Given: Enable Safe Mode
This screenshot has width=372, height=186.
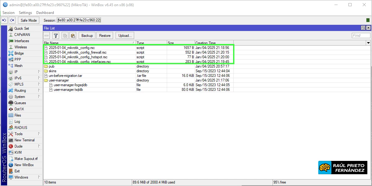Looking at the screenshot, I should (x=29, y=20).
